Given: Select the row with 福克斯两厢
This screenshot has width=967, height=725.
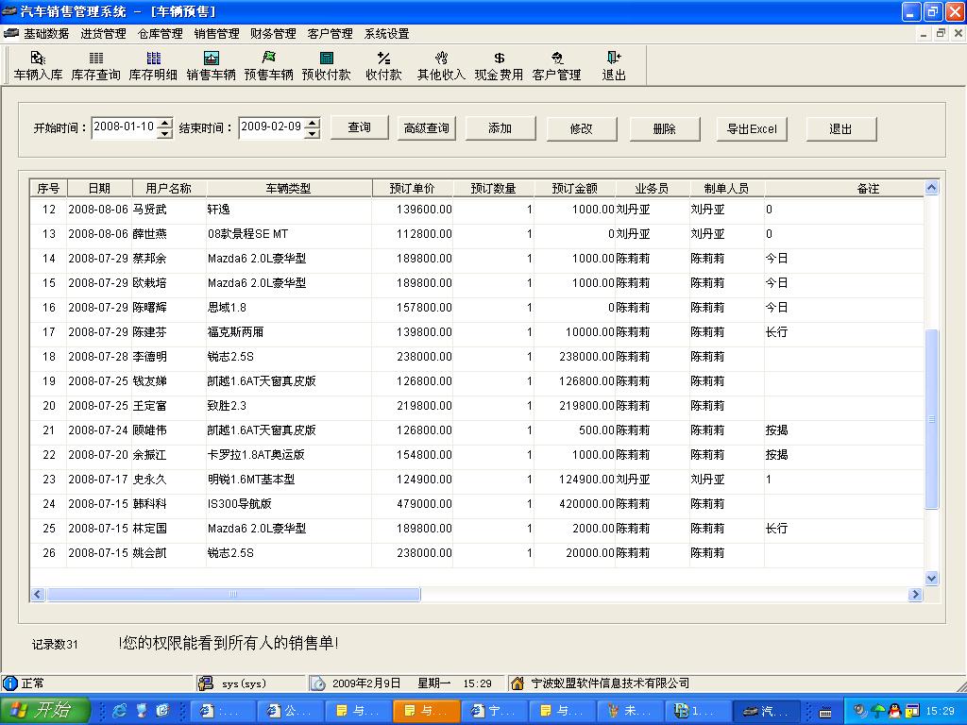Looking at the screenshot, I should 477,332.
